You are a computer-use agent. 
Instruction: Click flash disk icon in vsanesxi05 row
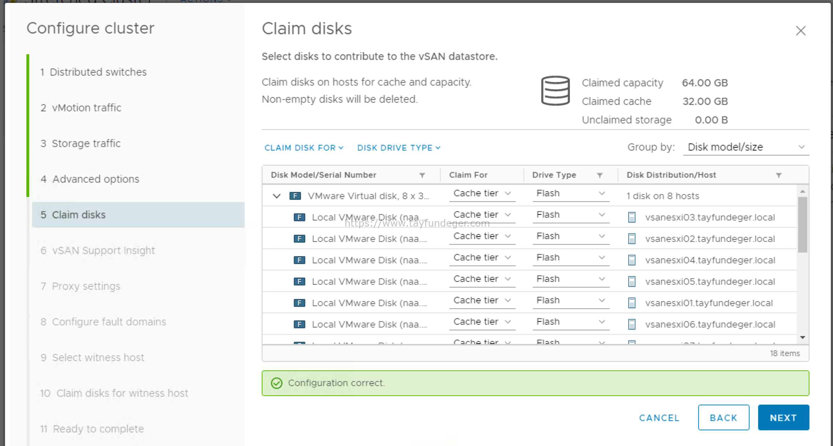(x=299, y=282)
